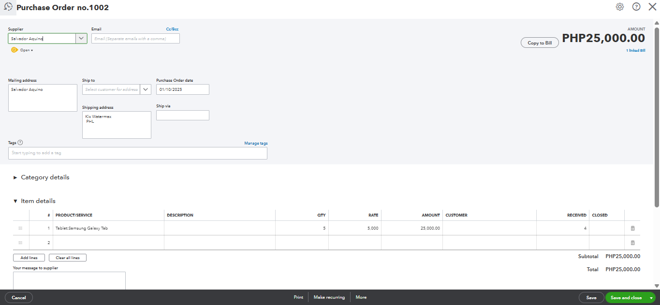This screenshot has height=305, width=660.
Task: Click Closed cell for Samsung Galaxy Tab
Action: [x=606, y=228]
